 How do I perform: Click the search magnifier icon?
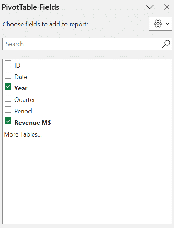(166, 44)
